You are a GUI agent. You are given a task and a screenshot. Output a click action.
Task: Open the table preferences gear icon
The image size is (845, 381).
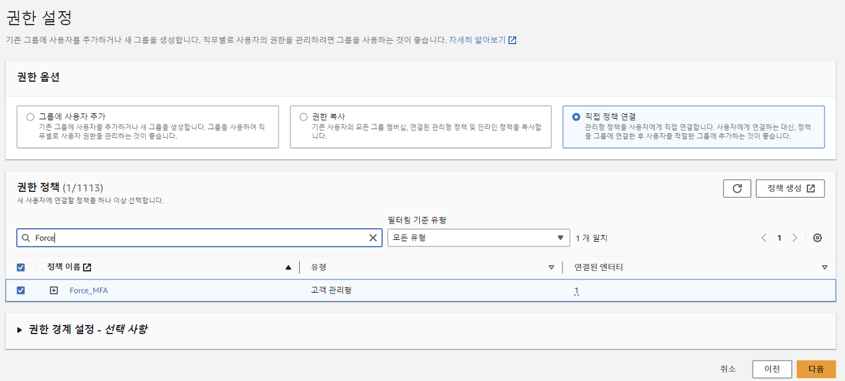[817, 238]
